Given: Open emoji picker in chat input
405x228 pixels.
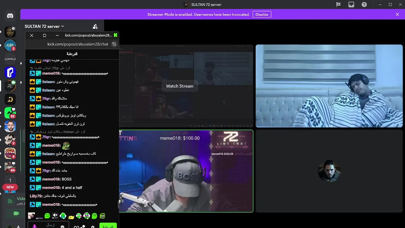Looking at the screenshot, I should click(x=62, y=227).
